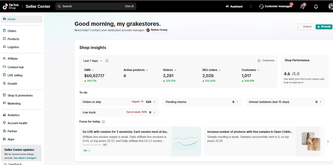This screenshot has height=165, width=333.
Task: Show next Focus for today card
Action: click(x=328, y=141)
